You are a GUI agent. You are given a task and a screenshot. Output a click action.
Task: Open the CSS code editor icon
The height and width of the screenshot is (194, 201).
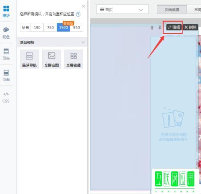pyautogui.click(x=6, y=97)
